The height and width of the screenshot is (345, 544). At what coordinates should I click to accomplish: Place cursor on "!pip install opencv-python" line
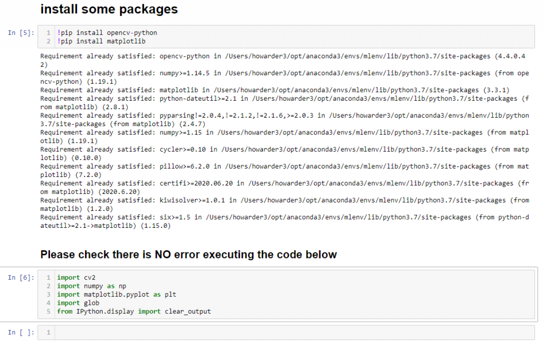[107, 33]
